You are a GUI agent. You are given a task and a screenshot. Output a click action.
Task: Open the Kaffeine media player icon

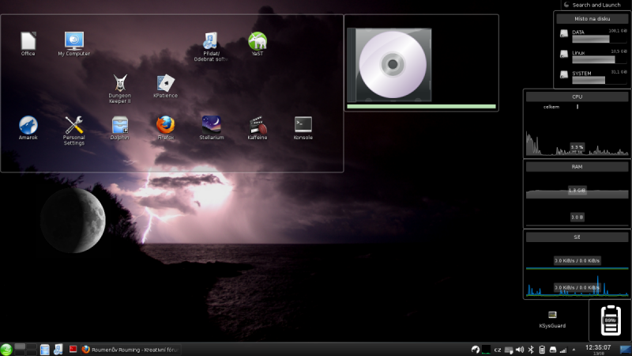257,125
